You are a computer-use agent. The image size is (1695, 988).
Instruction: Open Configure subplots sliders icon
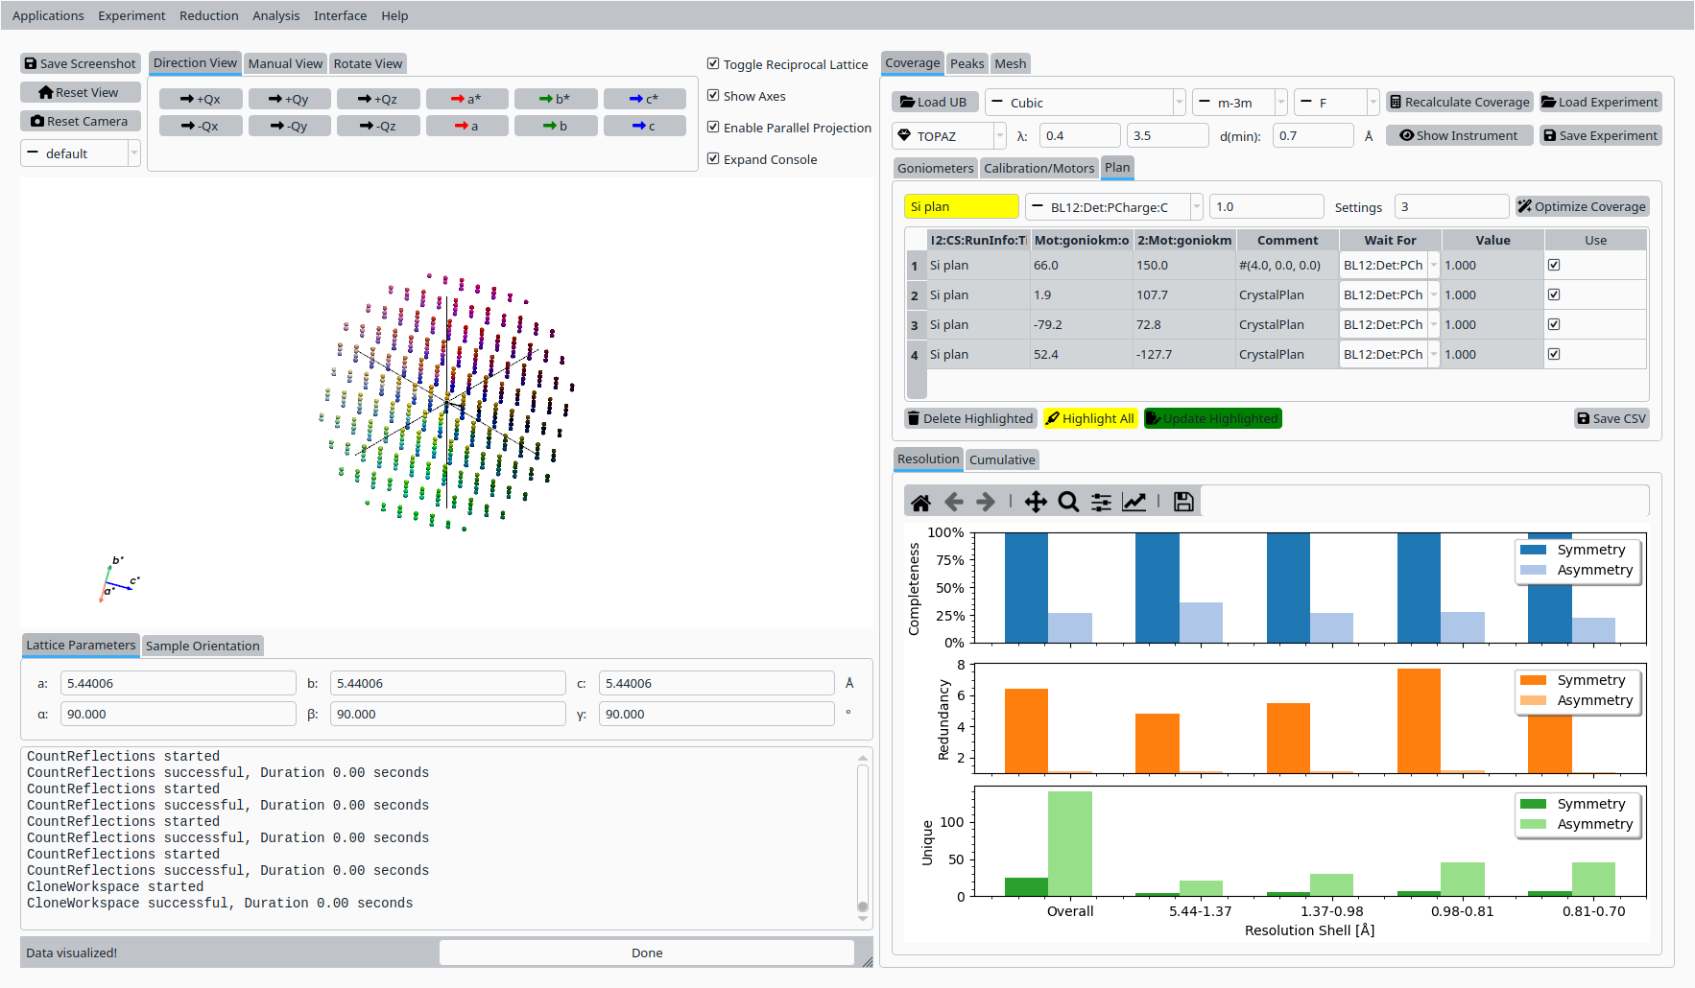[x=1101, y=502]
